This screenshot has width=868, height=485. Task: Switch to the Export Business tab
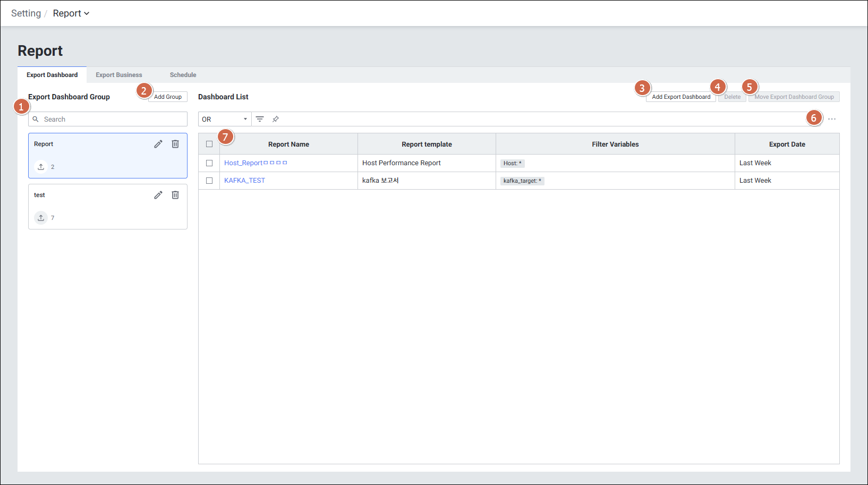pyautogui.click(x=119, y=75)
